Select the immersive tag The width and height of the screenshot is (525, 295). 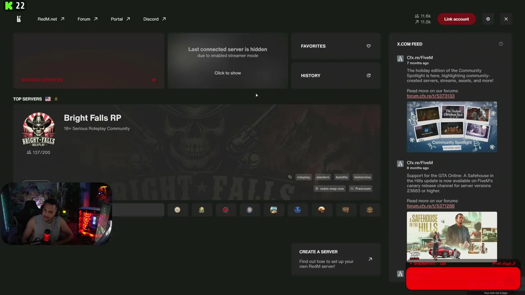pyautogui.click(x=362, y=177)
